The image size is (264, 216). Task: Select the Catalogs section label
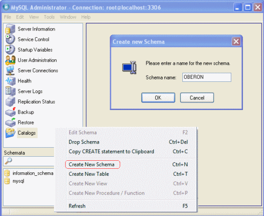27,133
